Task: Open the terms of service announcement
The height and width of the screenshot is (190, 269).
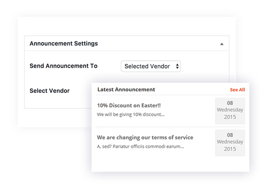Action: (x=145, y=138)
